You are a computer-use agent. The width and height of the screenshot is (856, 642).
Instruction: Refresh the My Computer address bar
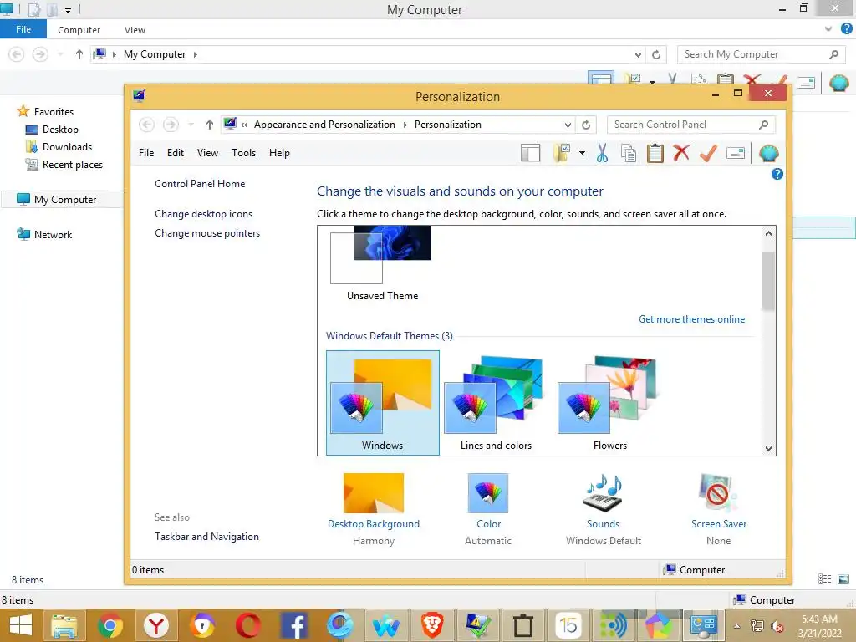[x=656, y=54]
